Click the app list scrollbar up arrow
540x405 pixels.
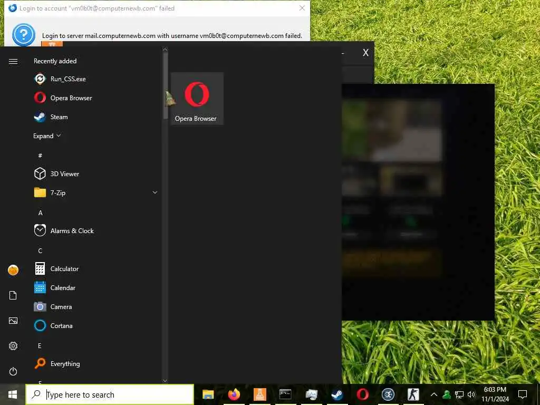[x=165, y=49]
